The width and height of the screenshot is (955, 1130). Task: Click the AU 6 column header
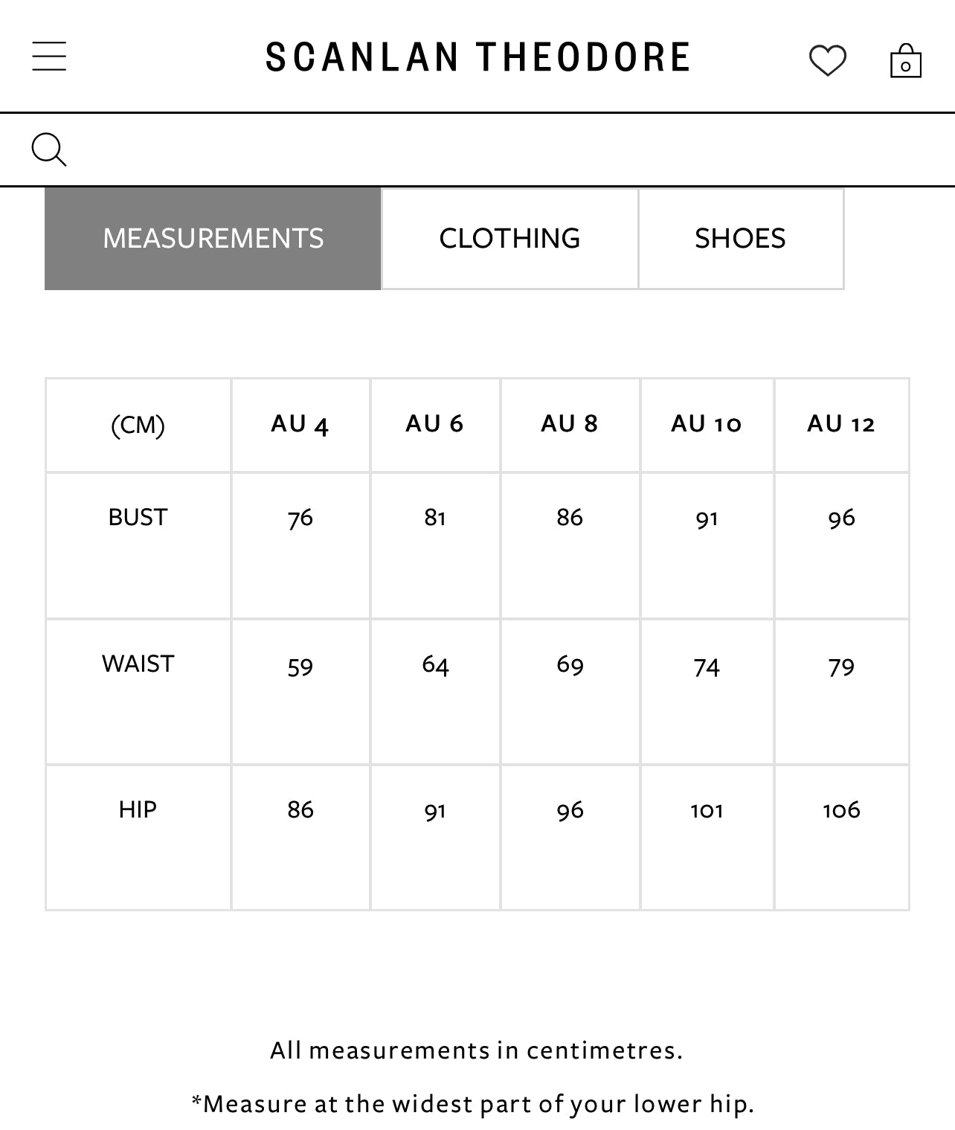pos(434,424)
